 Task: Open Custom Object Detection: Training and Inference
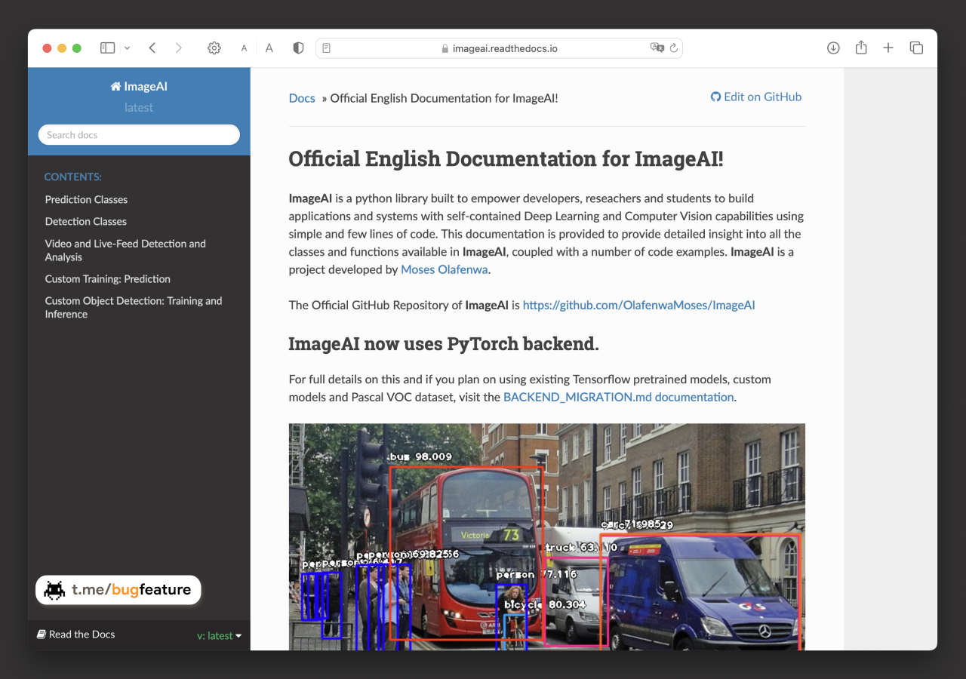(134, 307)
